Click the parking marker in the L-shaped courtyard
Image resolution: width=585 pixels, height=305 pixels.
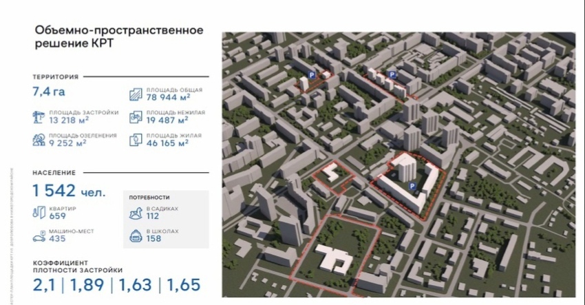click(x=412, y=186)
